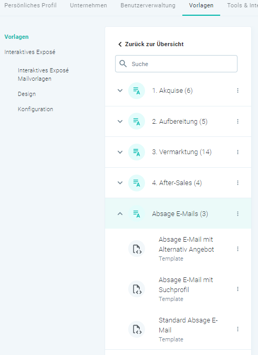The height and width of the screenshot is (355, 258).
Task: Select Design in the sidebar
Action: tap(27, 94)
